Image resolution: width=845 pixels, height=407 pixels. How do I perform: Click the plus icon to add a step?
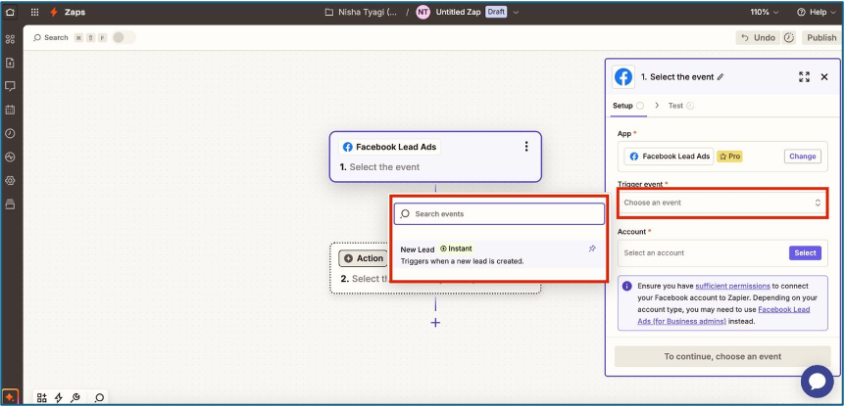pos(435,323)
